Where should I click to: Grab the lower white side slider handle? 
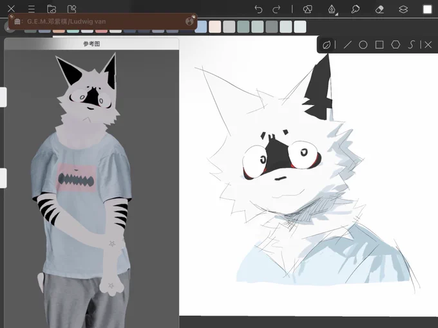[3, 178]
